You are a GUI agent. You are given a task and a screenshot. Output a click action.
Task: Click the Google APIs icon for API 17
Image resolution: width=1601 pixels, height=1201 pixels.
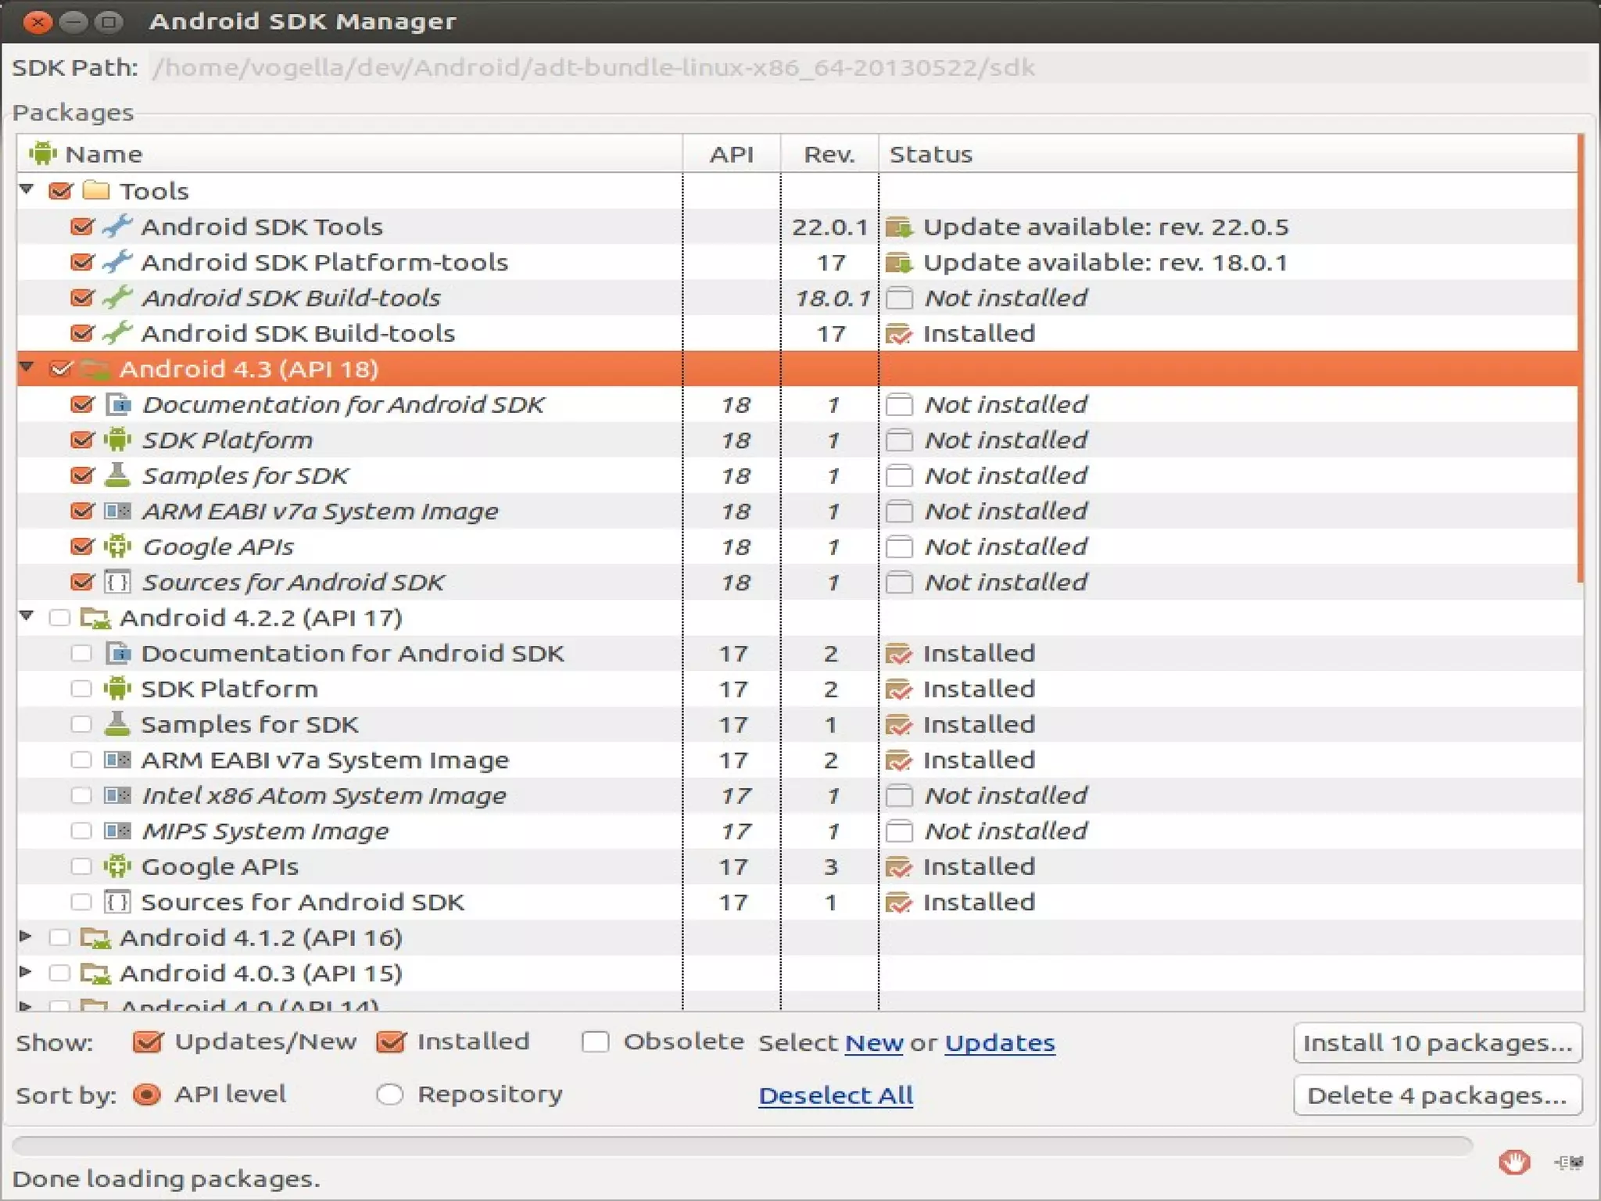[x=117, y=866]
